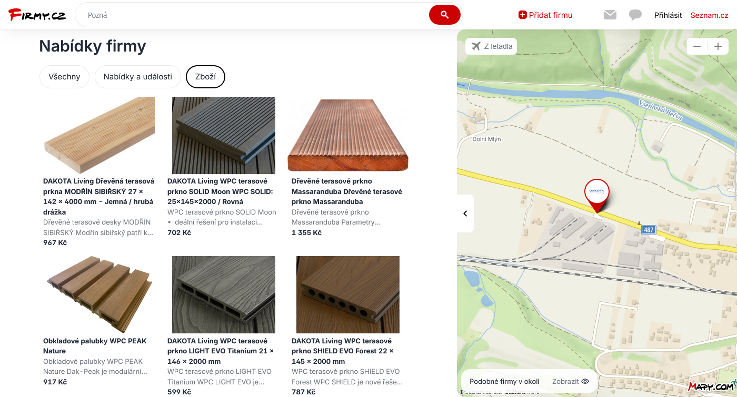737x397 pixels.
Task: Click the Vsetínská Bečva river label
Action: (660, 110)
